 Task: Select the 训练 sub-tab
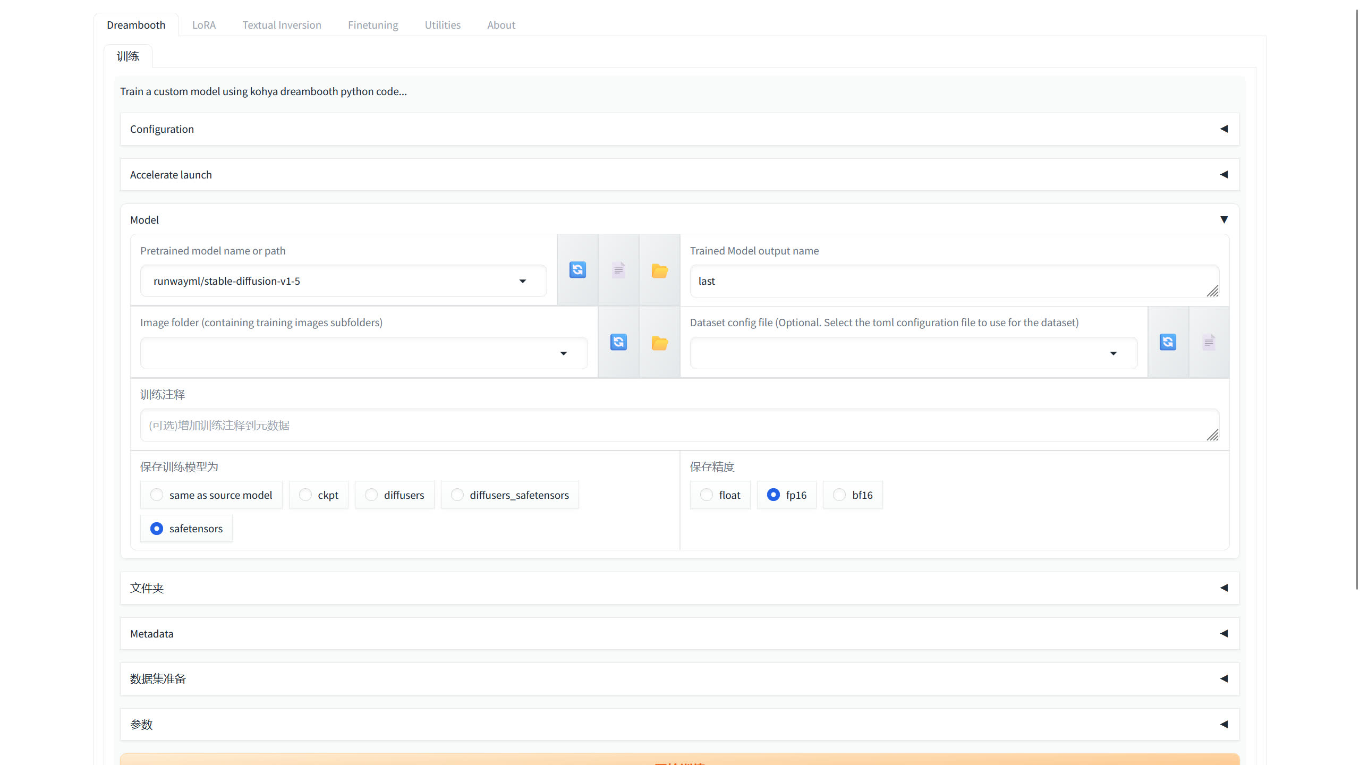pos(128,56)
